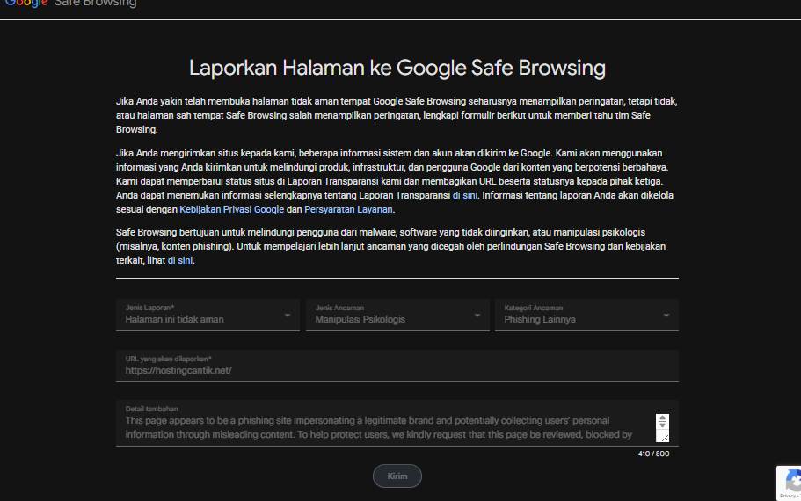Image resolution: width=801 pixels, height=501 pixels.
Task: Open the Kategori Ancaman dropdown
Action: [x=586, y=316]
